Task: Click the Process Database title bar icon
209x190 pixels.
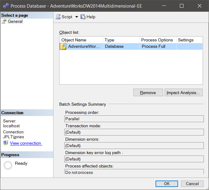Action: point(6,6)
